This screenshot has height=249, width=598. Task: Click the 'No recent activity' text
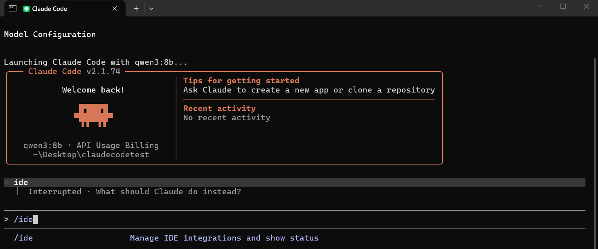point(227,117)
